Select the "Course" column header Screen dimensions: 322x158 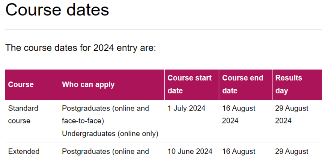click(x=21, y=85)
